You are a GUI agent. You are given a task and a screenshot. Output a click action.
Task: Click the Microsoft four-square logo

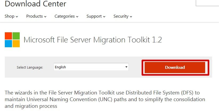coord(12,40)
